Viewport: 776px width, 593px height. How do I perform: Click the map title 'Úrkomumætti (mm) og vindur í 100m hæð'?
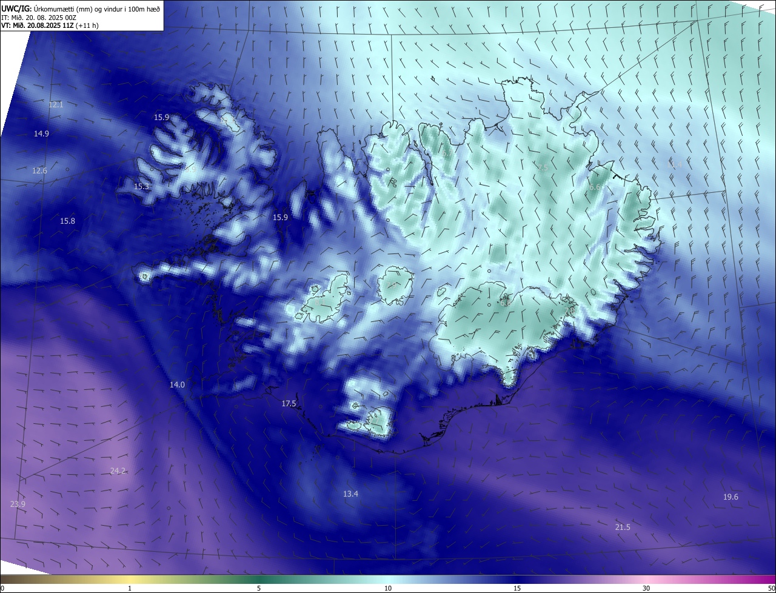tap(97, 9)
